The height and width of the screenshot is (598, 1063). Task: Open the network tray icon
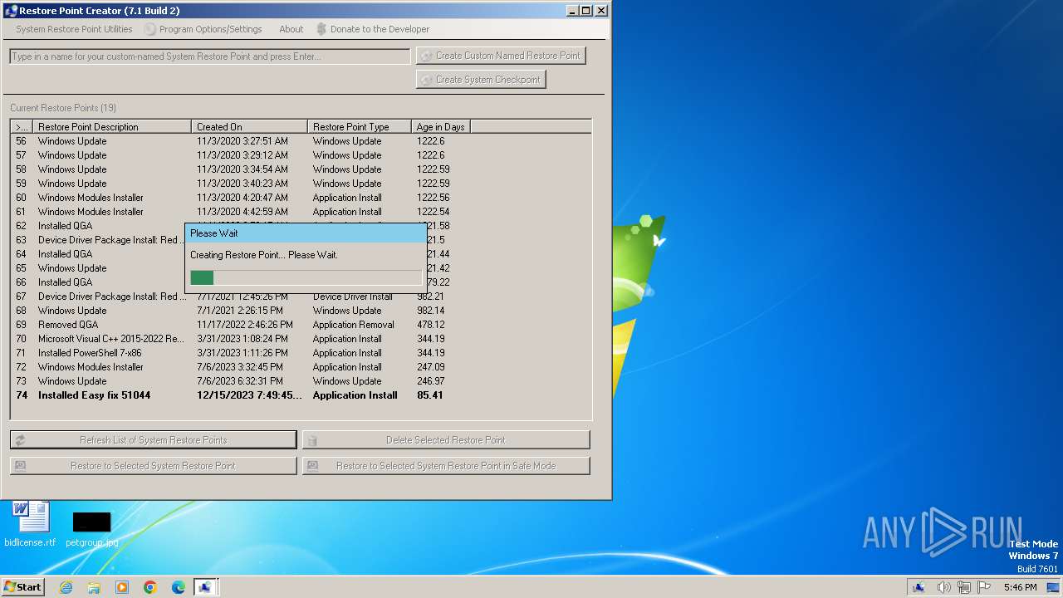click(964, 587)
